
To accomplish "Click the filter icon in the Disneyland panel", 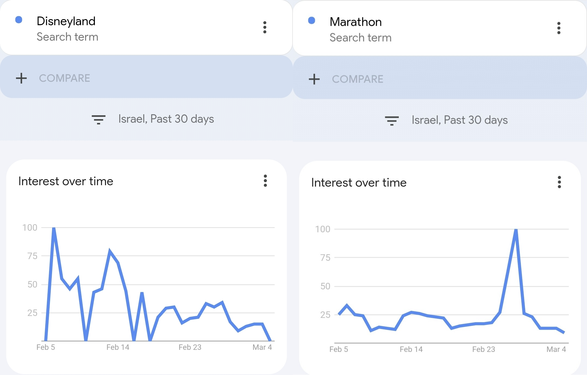I will point(98,119).
